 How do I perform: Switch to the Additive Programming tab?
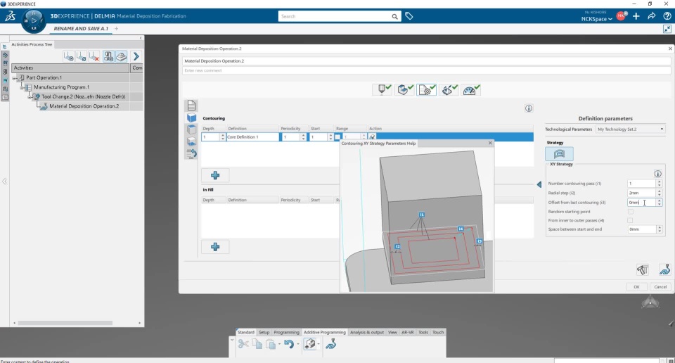click(325, 332)
